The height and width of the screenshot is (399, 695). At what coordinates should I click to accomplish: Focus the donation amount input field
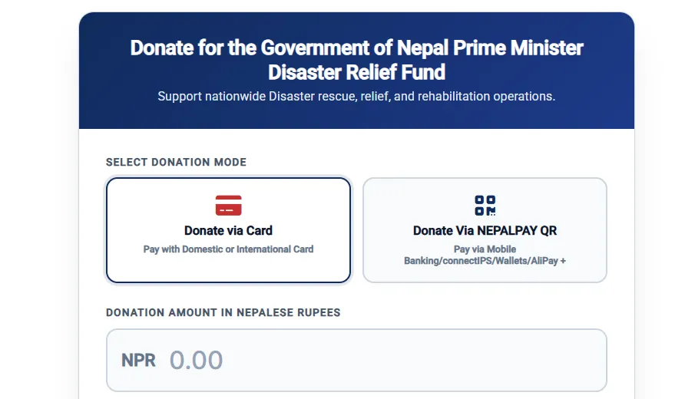point(356,360)
